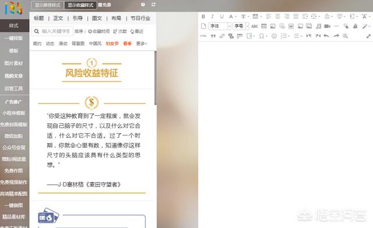Align text to the left
This screenshot has width=373, height=228.
(268, 16)
